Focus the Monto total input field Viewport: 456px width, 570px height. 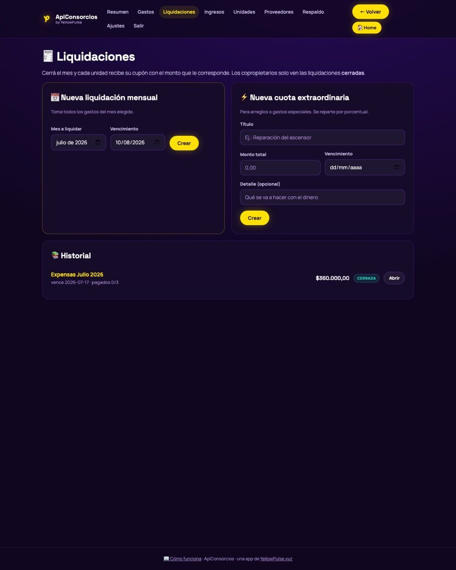(x=280, y=168)
